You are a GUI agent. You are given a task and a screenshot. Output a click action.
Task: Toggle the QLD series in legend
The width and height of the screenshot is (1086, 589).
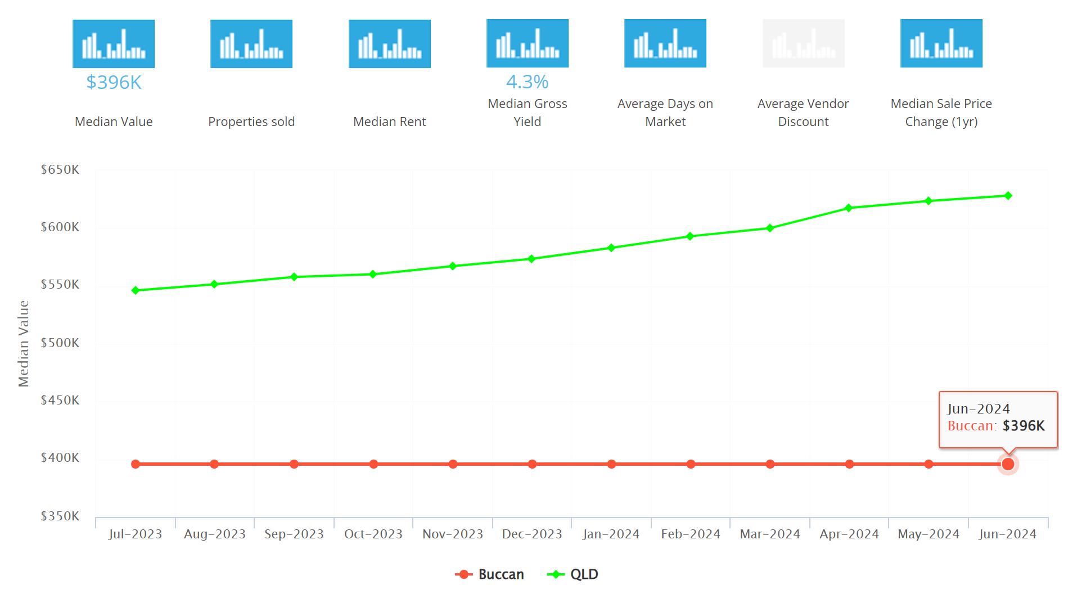[573, 574]
